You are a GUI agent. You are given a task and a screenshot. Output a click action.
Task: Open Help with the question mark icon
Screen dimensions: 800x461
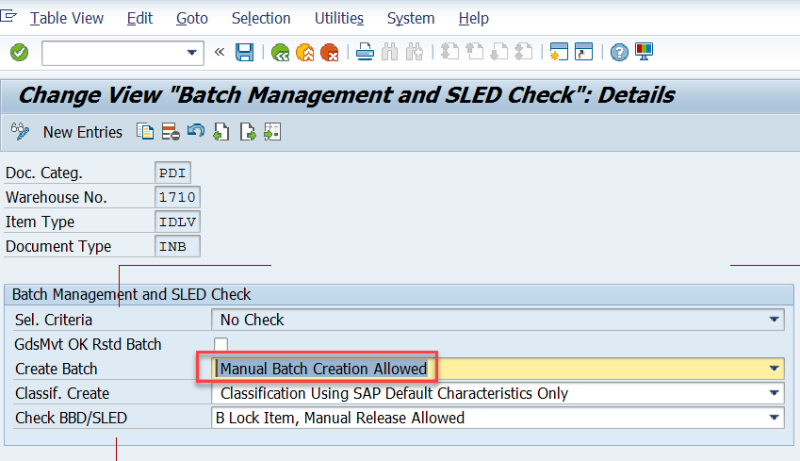tap(619, 53)
